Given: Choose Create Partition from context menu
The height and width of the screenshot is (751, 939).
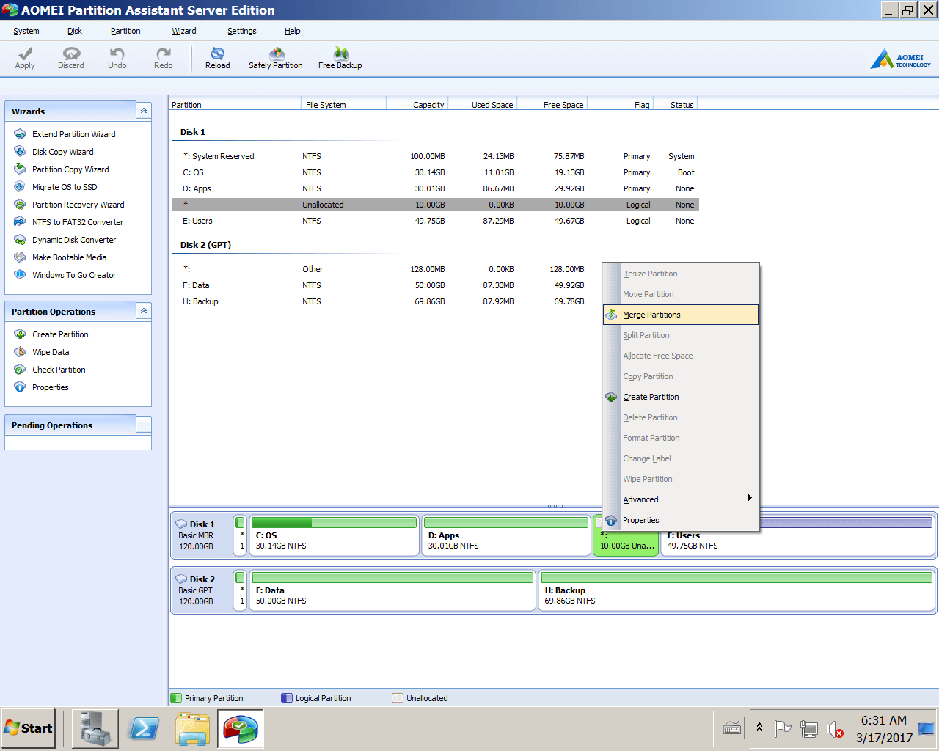Looking at the screenshot, I should (681, 397).
